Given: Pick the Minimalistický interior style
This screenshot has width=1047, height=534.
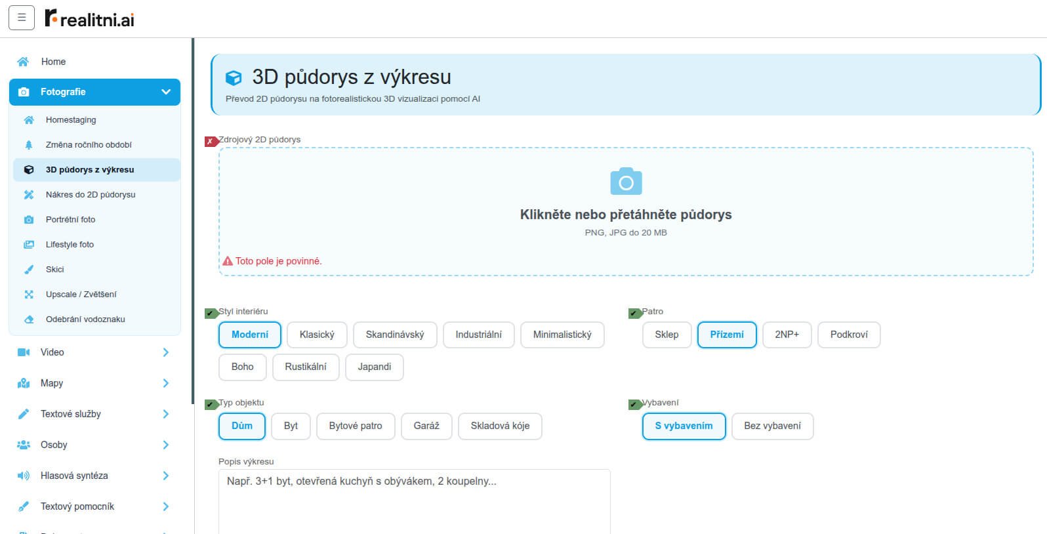Looking at the screenshot, I should point(562,335).
